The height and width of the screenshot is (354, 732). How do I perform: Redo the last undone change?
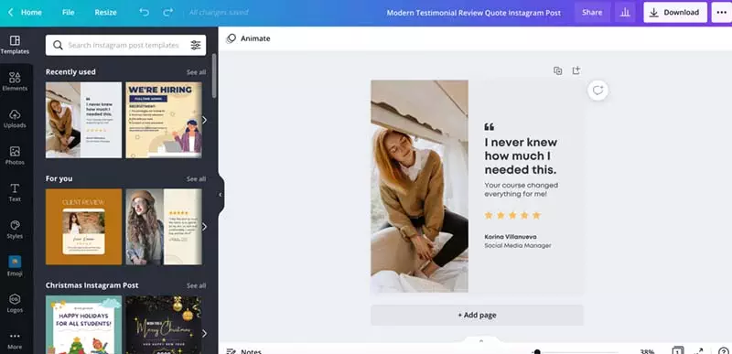point(168,13)
